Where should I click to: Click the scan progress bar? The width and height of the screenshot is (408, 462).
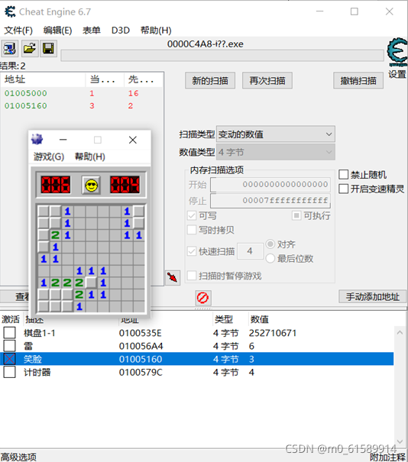pyautogui.click(x=222, y=56)
